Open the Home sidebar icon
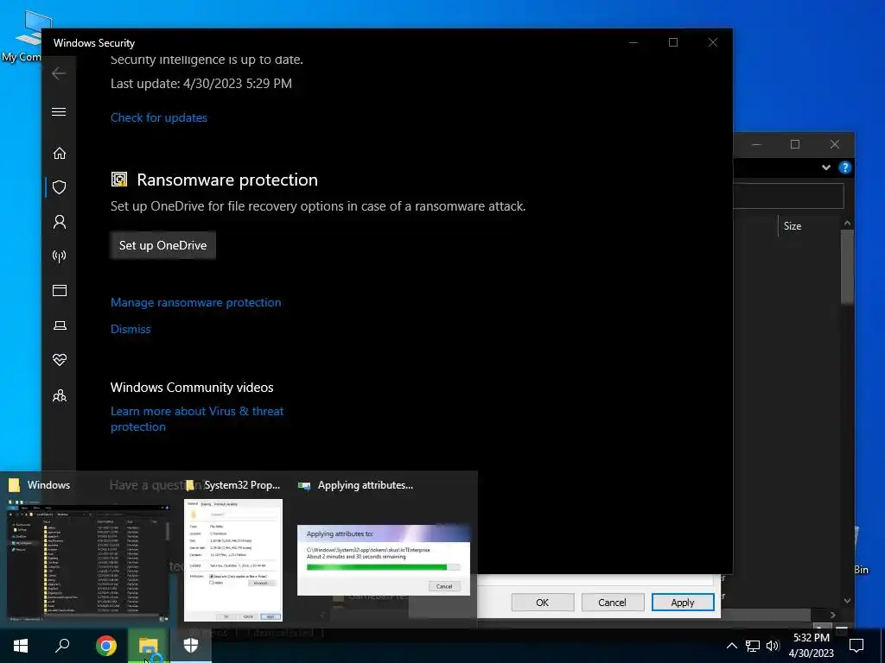 (x=60, y=154)
